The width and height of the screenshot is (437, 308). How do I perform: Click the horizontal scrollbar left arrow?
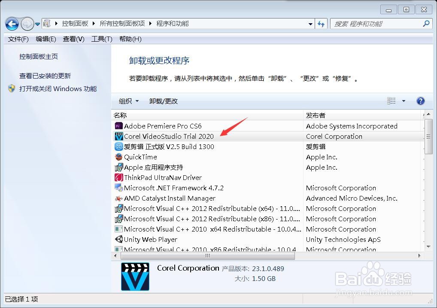115,256
